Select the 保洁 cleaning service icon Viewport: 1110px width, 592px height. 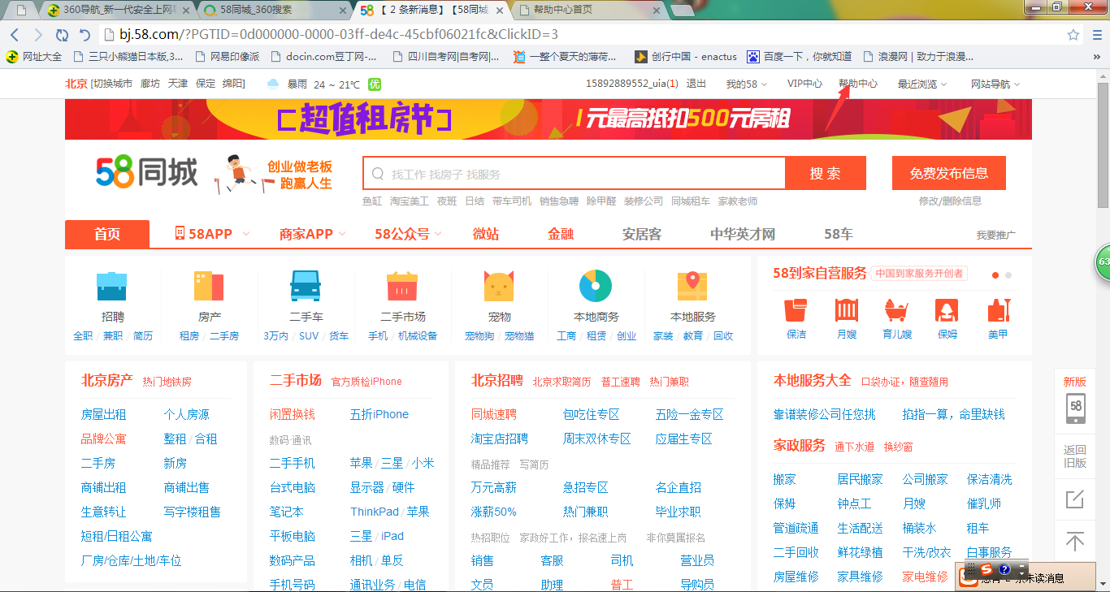click(x=796, y=310)
